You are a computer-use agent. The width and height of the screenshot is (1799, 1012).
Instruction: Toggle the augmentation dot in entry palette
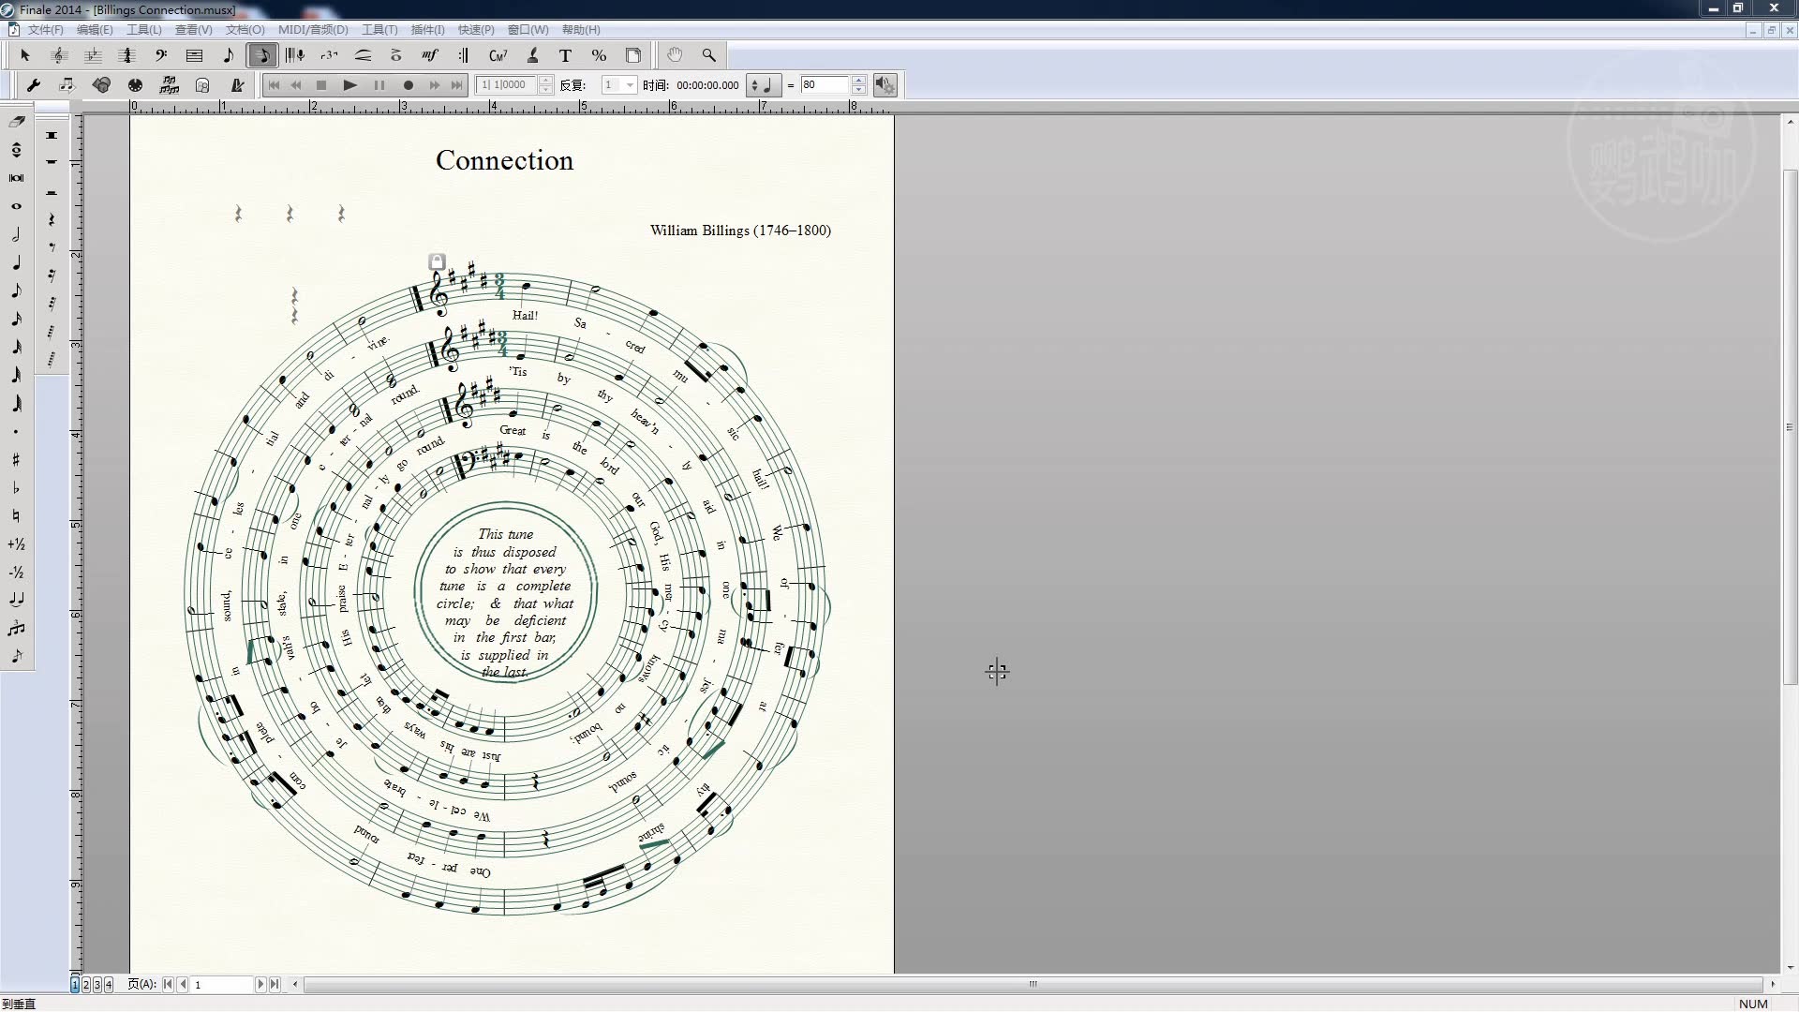[16, 431]
